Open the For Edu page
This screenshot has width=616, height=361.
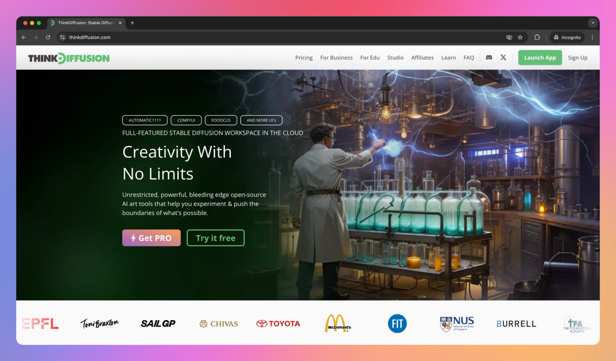coord(370,58)
